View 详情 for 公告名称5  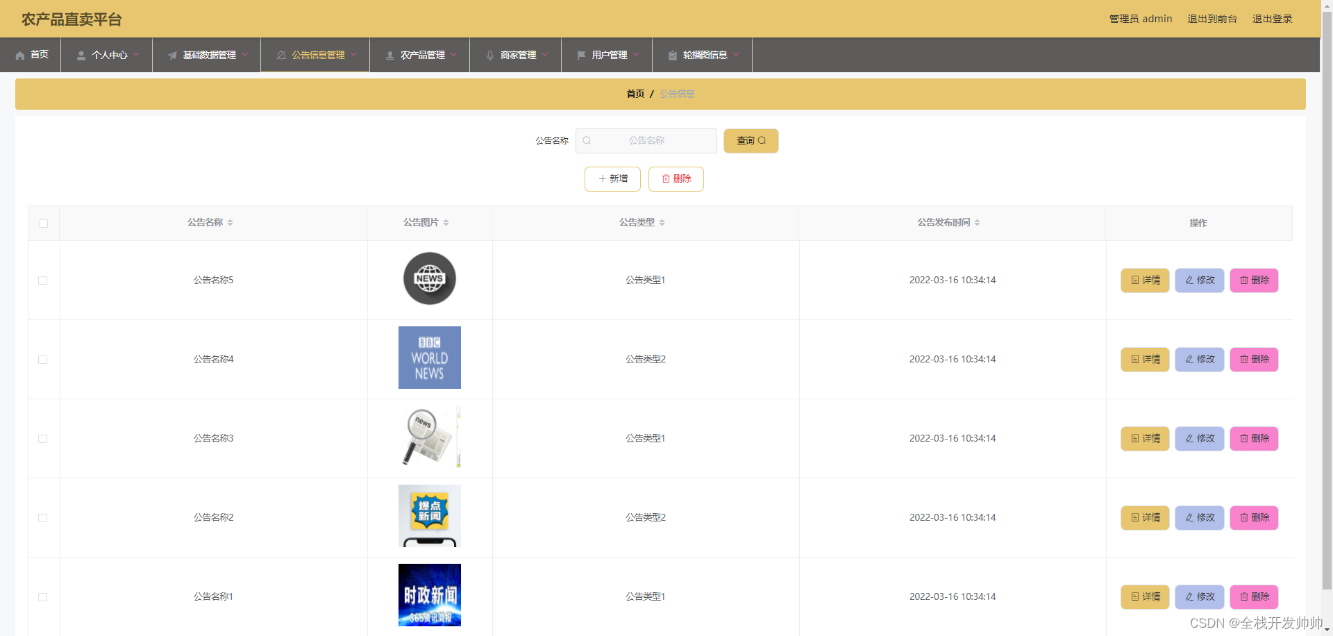tap(1146, 281)
